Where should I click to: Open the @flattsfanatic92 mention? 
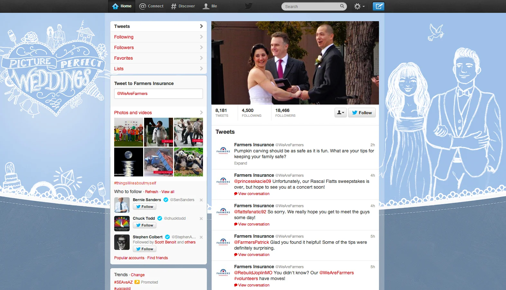pos(250,212)
